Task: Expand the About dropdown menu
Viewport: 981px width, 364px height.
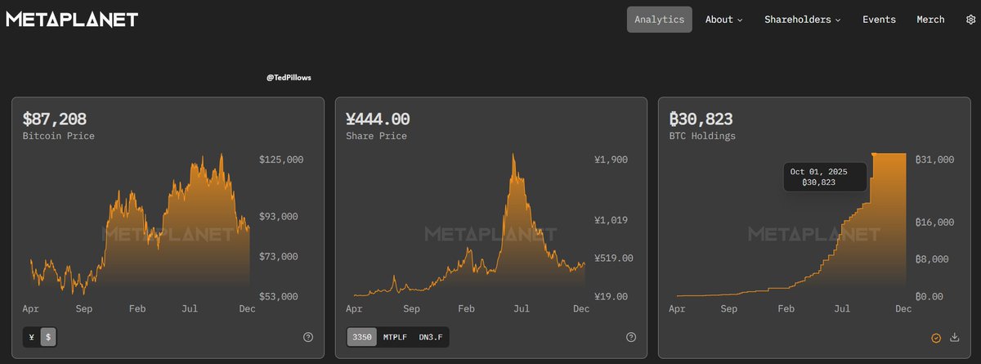Action: point(724,20)
